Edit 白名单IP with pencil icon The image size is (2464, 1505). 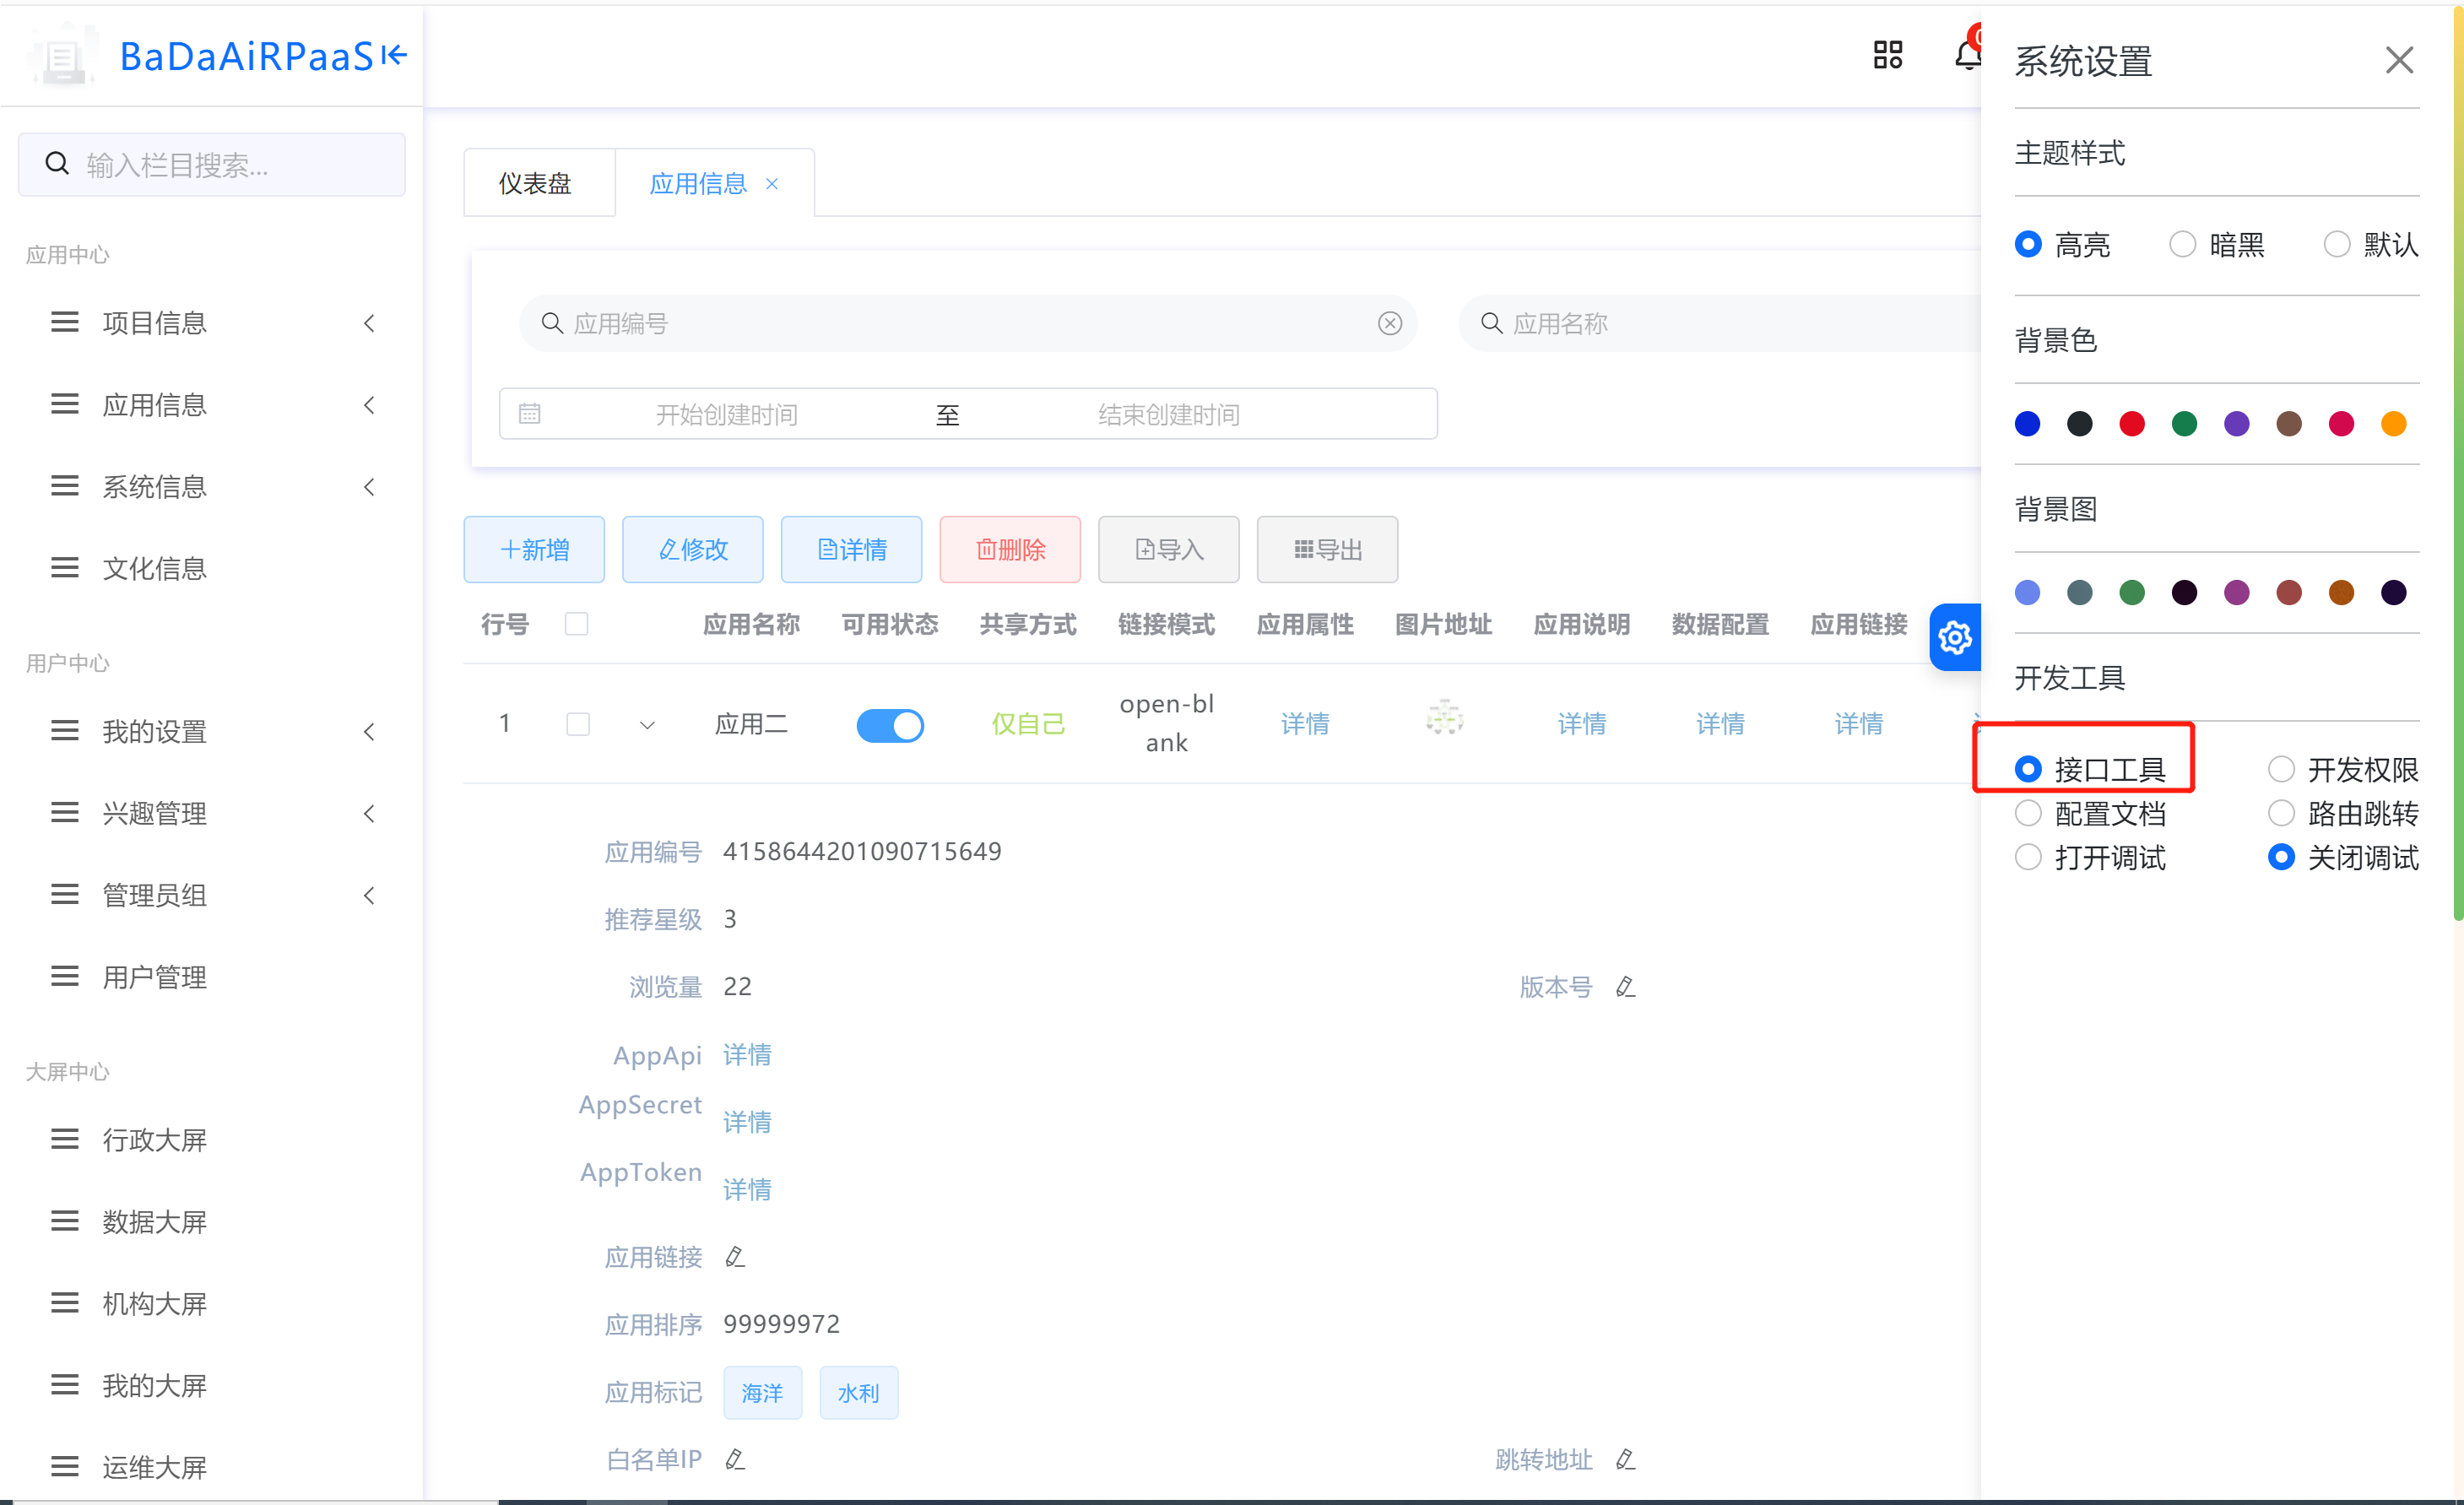click(x=735, y=1460)
